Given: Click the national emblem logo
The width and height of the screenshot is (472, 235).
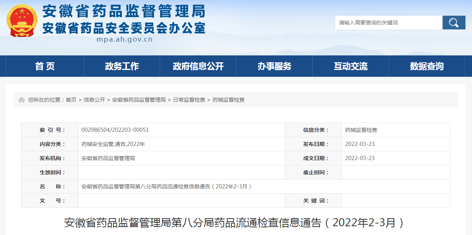Looking at the screenshot, I should (22, 21).
